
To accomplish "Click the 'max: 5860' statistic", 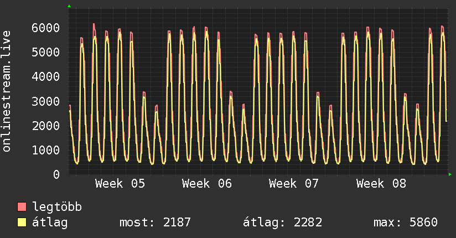I will [406, 223].
